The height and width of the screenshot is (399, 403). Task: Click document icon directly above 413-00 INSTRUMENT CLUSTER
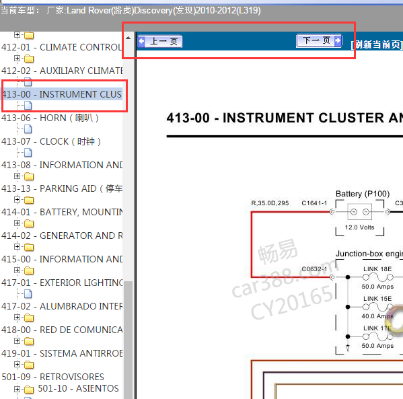[x=28, y=82]
